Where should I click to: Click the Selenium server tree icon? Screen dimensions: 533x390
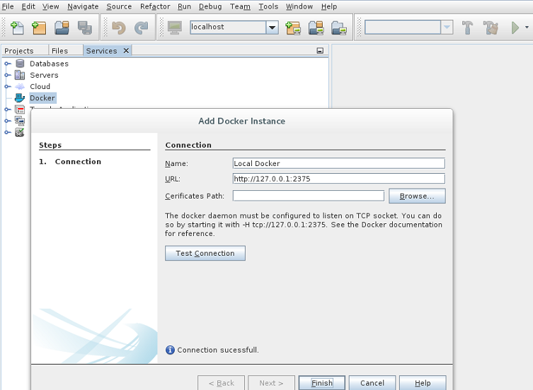20,132
